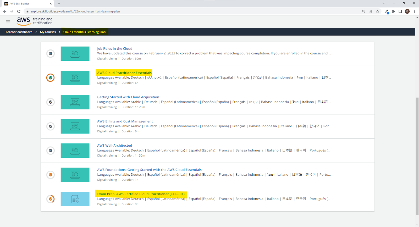419x227 pixels.
Task: Open Job Roles in the Cloud course
Action: [x=115, y=48]
